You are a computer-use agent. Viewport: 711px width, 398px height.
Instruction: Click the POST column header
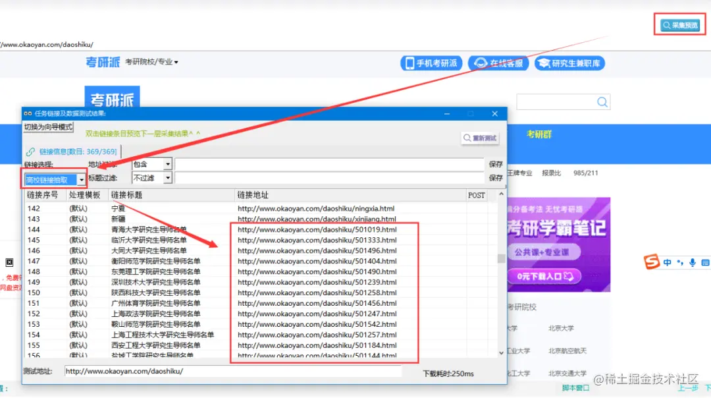pyautogui.click(x=477, y=195)
